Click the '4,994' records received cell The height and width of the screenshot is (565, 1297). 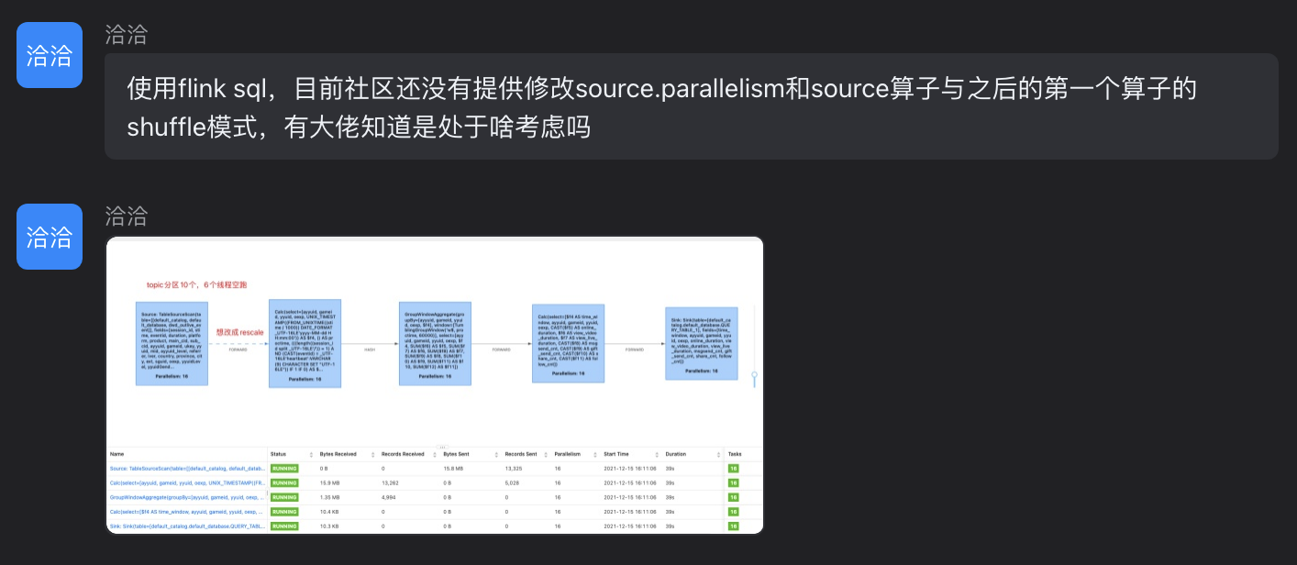[x=389, y=497]
